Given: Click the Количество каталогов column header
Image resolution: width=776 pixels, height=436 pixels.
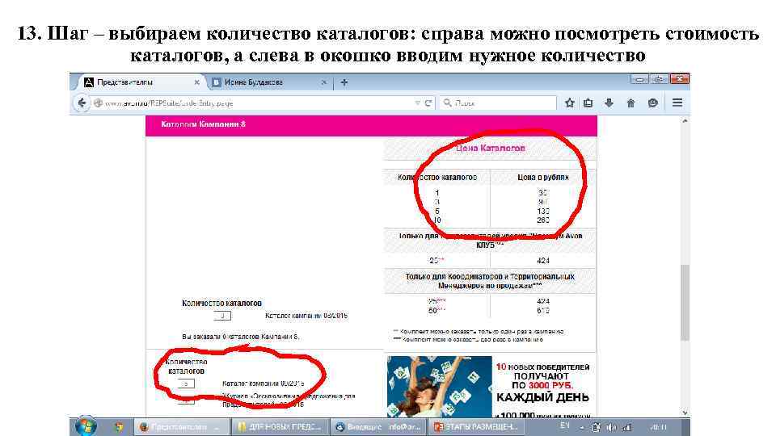Looking at the screenshot, I should tap(437, 177).
